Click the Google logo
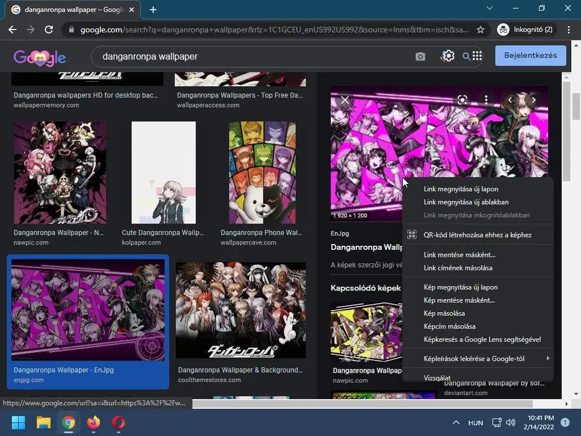This screenshot has width=581, height=436. click(40, 57)
